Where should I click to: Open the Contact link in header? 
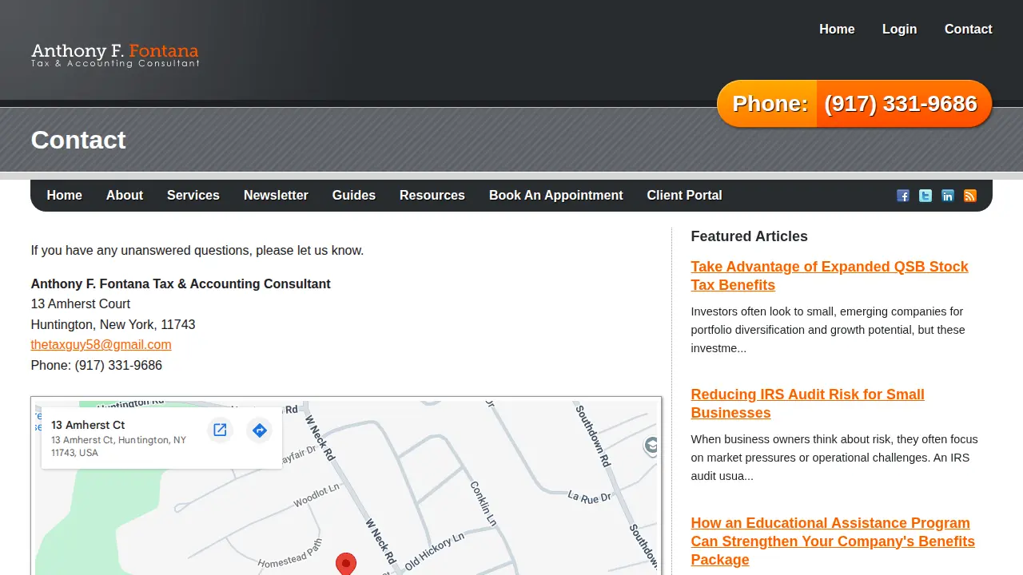pyautogui.click(x=968, y=30)
